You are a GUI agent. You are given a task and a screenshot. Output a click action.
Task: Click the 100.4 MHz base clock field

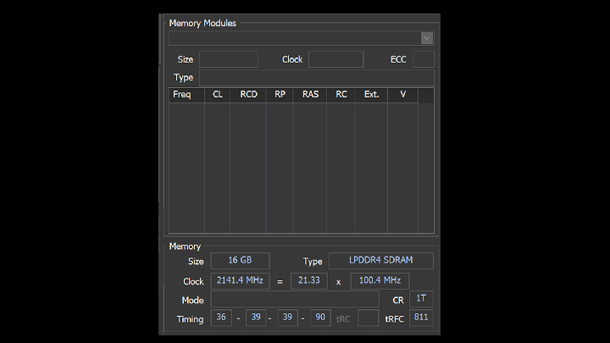(x=380, y=280)
